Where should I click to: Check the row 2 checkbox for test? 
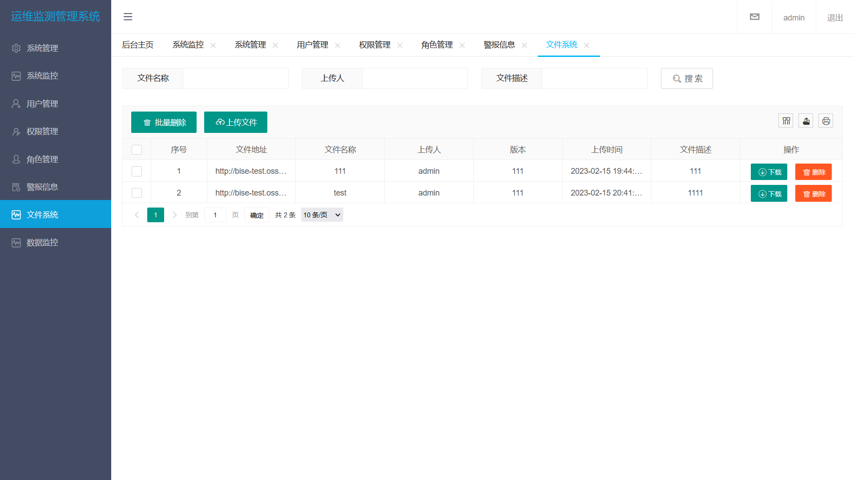click(x=137, y=193)
